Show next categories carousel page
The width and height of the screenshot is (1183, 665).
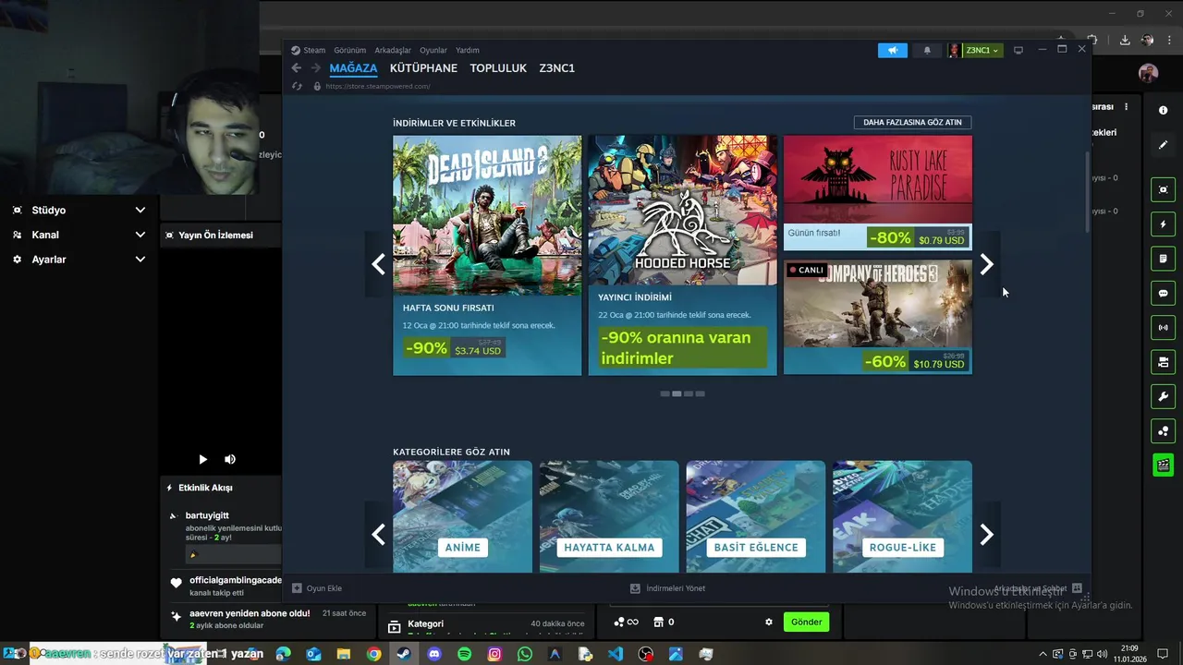pos(986,535)
